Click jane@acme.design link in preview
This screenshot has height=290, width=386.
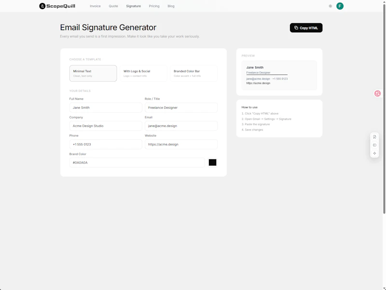[258, 79]
